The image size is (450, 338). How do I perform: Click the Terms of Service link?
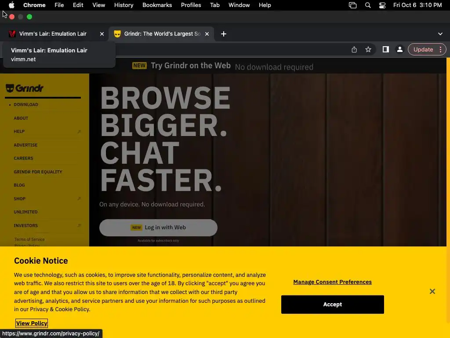[29, 239]
